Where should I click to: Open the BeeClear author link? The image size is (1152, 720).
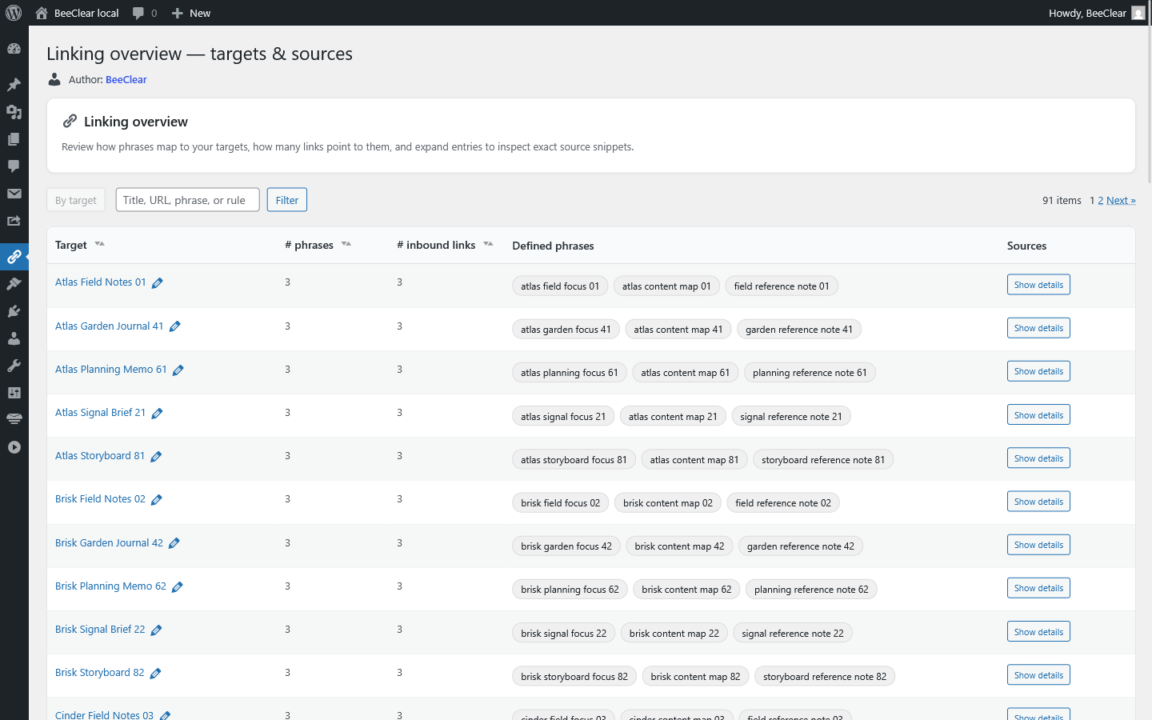[x=126, y=79]
